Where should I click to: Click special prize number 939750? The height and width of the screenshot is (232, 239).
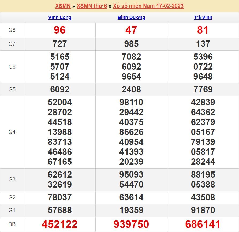pos(131,224)
